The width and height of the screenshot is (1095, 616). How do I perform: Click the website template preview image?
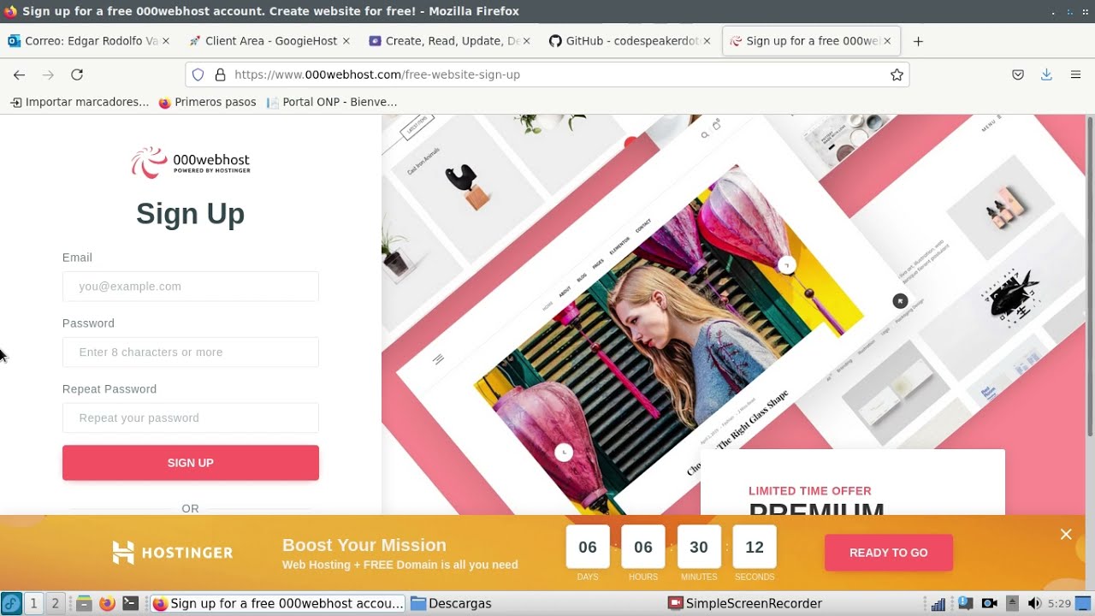(x=733, y=315)
